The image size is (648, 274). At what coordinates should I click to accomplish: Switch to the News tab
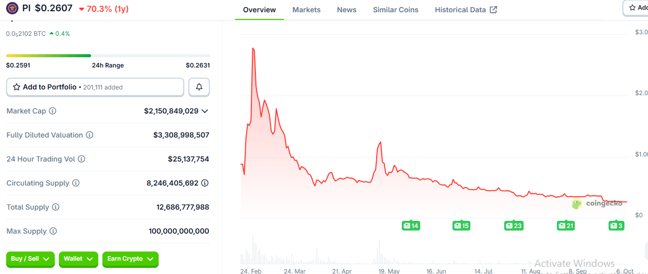coord(347,10)
